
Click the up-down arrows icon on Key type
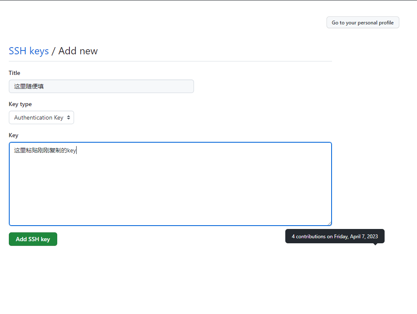click(x=69, y=117)
